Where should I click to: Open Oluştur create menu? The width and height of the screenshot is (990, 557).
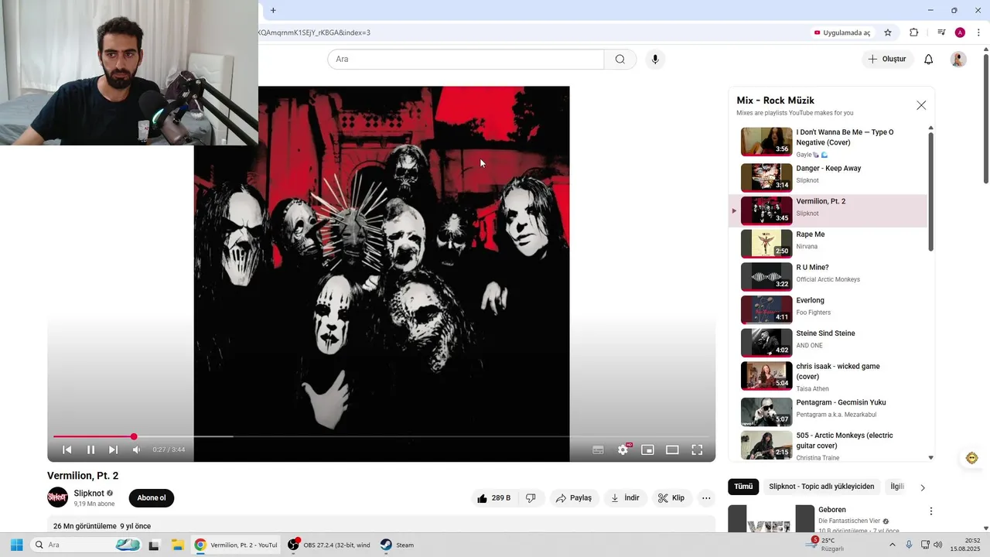[x=888, y=60]
